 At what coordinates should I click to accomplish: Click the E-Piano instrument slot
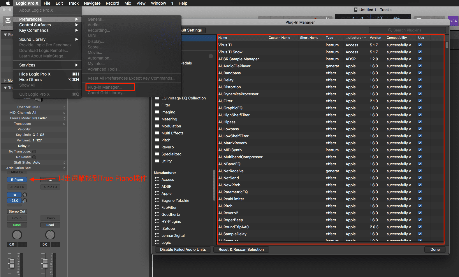pyautogui.click(x=17, y=180)
